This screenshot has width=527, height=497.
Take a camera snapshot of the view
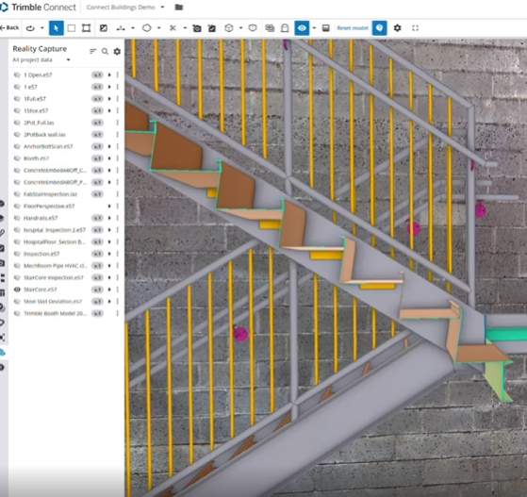coord(197,28)
